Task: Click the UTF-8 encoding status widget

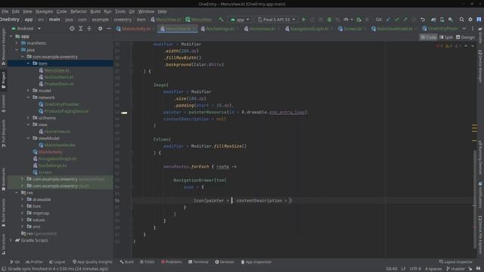Action: point(415,269)
